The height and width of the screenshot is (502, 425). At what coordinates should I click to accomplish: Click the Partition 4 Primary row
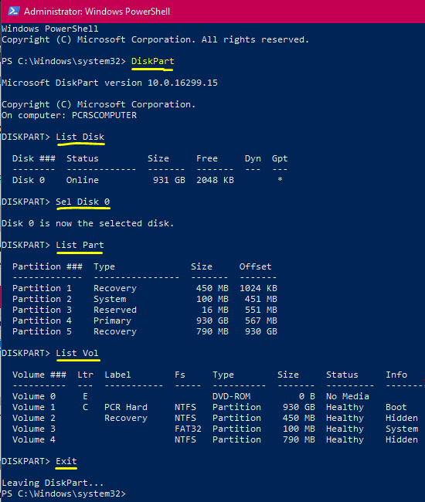click(144, 321)
